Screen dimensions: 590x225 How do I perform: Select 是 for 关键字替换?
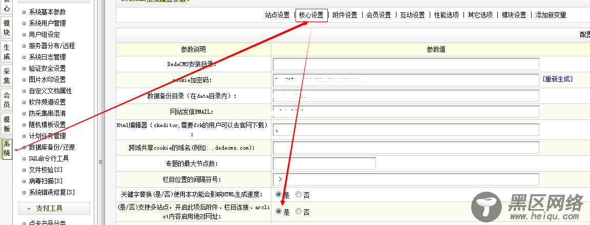[279, 195]
